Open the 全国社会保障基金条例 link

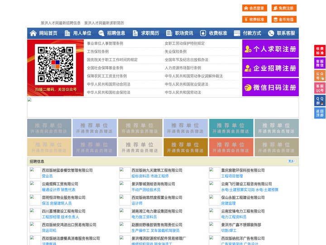click(x=105, y=68)
